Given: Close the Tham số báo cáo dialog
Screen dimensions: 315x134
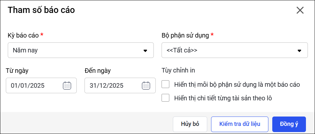Looking at the screenshot, I should [300, 10].
